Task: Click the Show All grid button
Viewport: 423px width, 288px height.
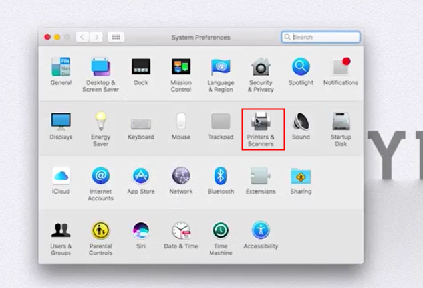Action: tap(116, 37)
